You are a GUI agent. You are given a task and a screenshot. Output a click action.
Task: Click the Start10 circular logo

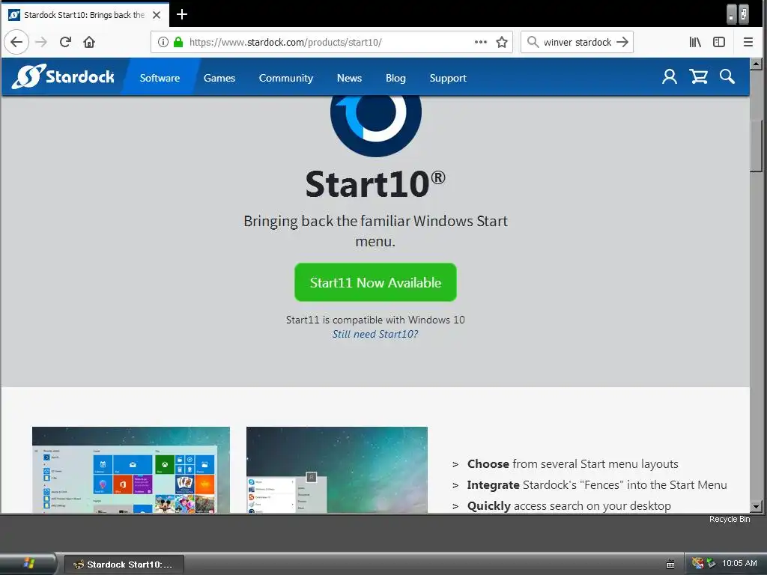click(x=376, y=126)
